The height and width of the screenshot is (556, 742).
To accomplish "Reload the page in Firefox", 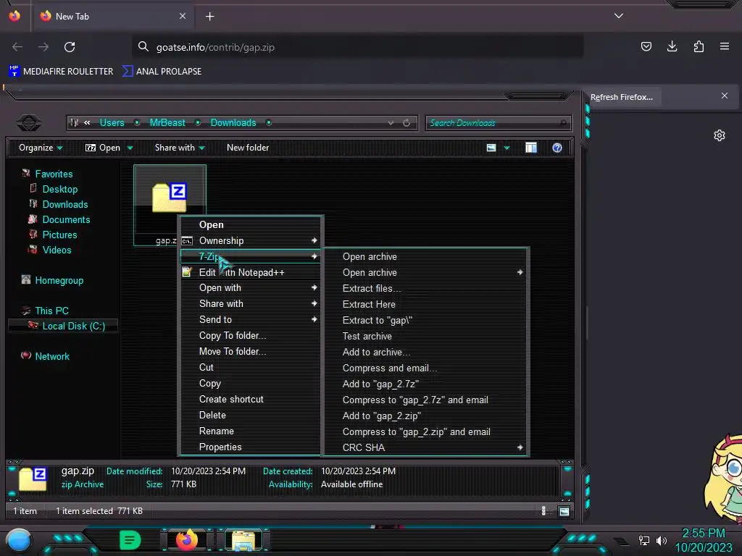I will point(70,47).
